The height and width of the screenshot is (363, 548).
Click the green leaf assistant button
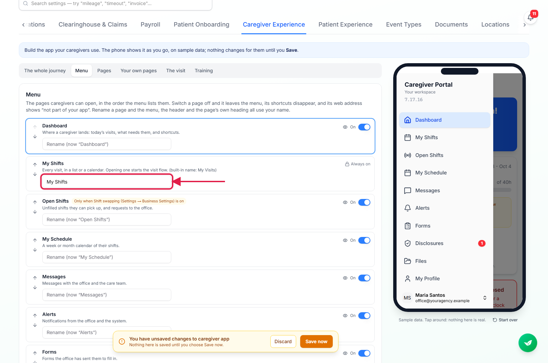tap(528, 342)
